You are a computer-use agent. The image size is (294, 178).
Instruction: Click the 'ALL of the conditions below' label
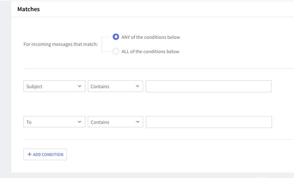click(x=150, y=51)
